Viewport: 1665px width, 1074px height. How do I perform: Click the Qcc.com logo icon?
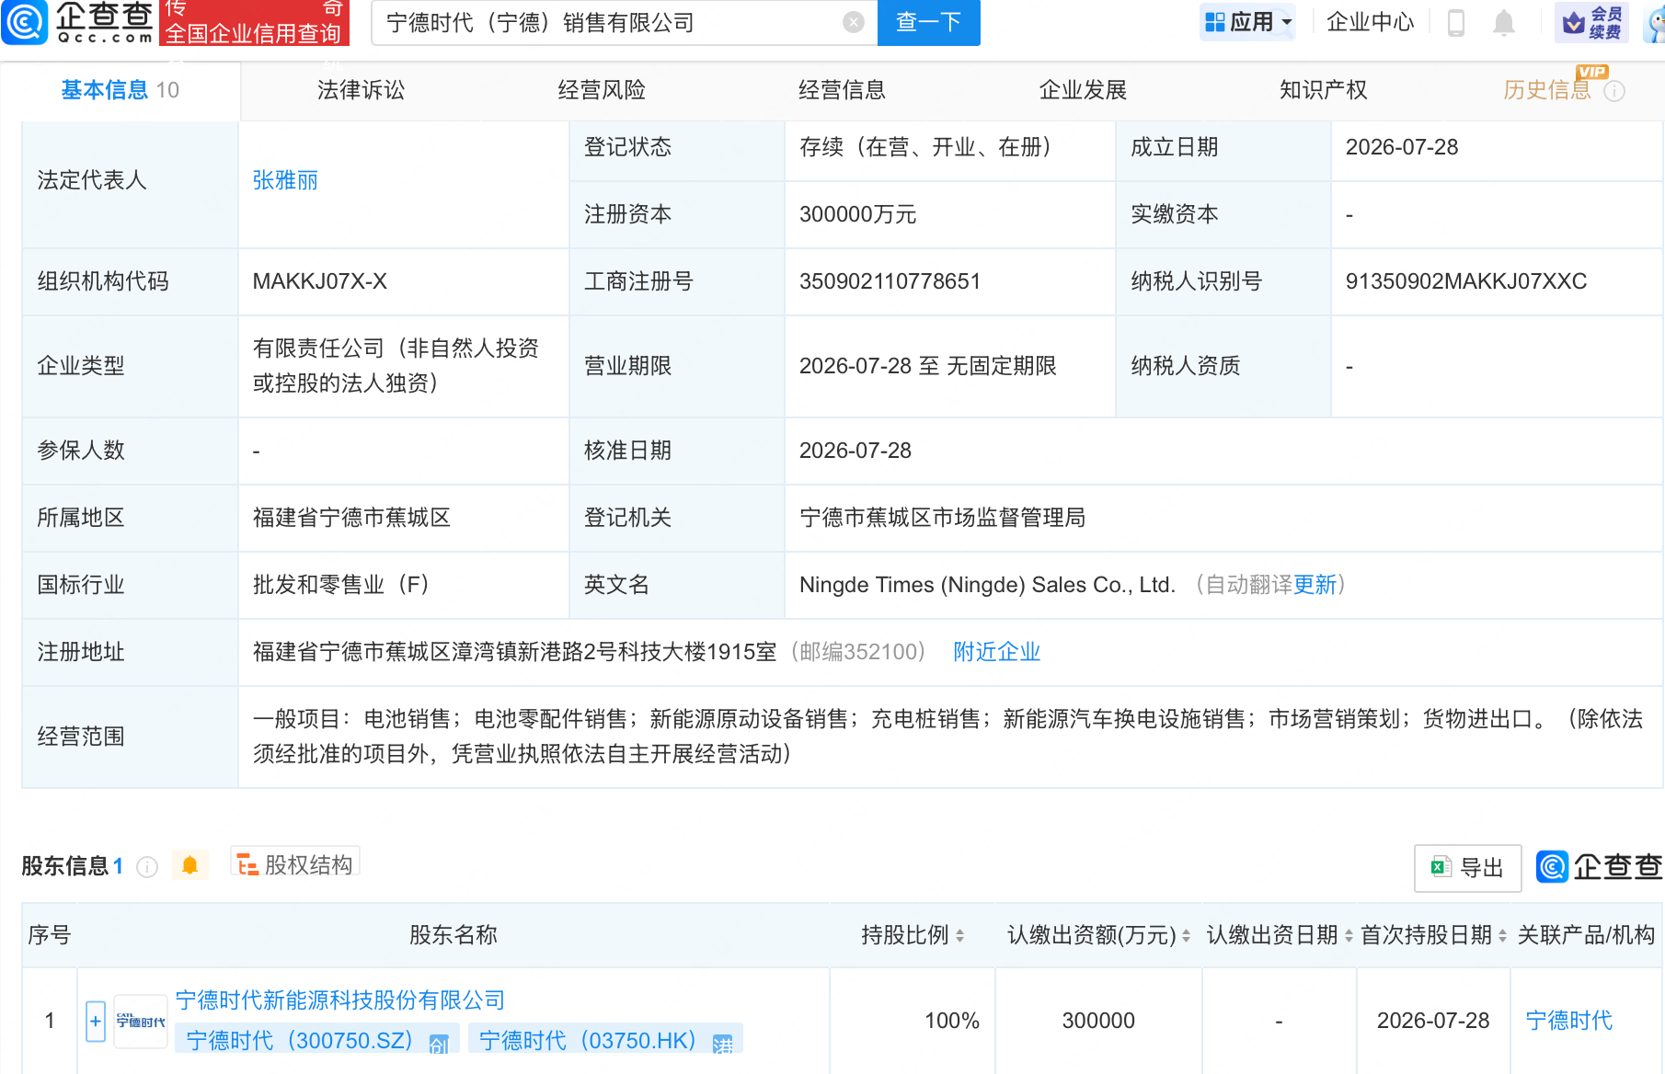click(25, 22)
